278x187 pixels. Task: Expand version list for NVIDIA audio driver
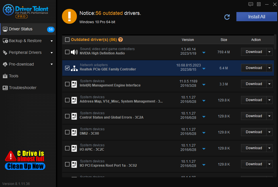[204, 53]
